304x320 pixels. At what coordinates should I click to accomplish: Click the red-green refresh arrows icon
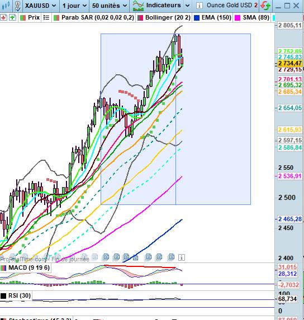pos(265,6)
